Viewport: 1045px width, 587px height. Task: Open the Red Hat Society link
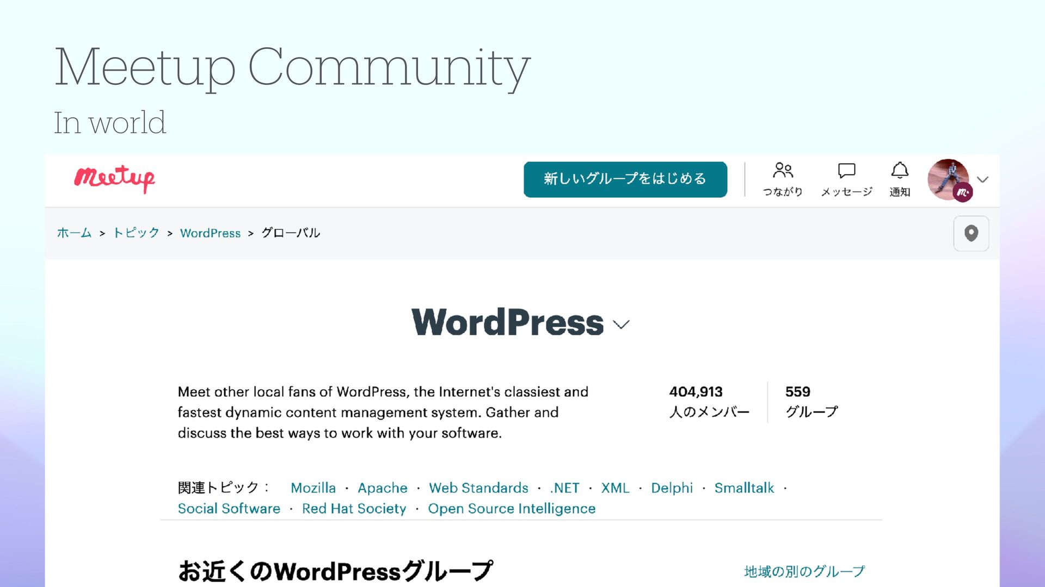point(354,509)
